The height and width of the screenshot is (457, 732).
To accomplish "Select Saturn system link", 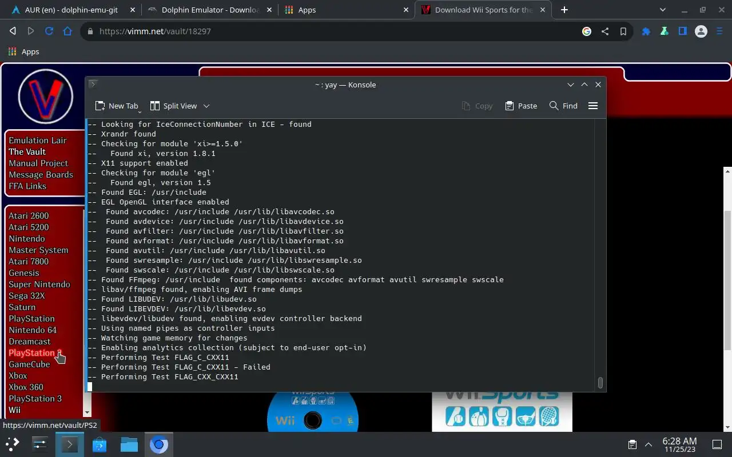I will point(22,307).
